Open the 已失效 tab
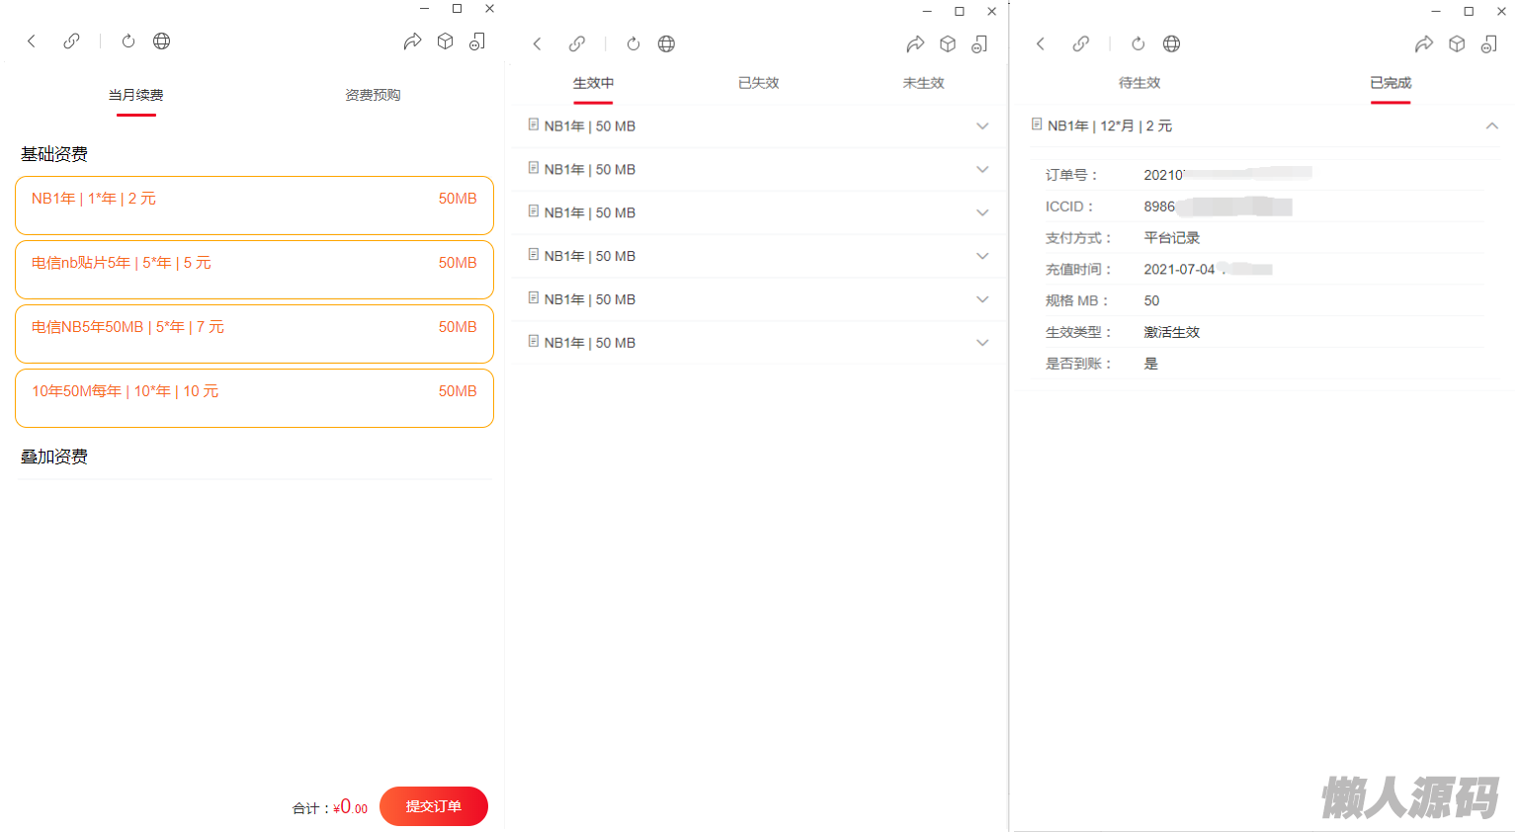 coord(758,83)
